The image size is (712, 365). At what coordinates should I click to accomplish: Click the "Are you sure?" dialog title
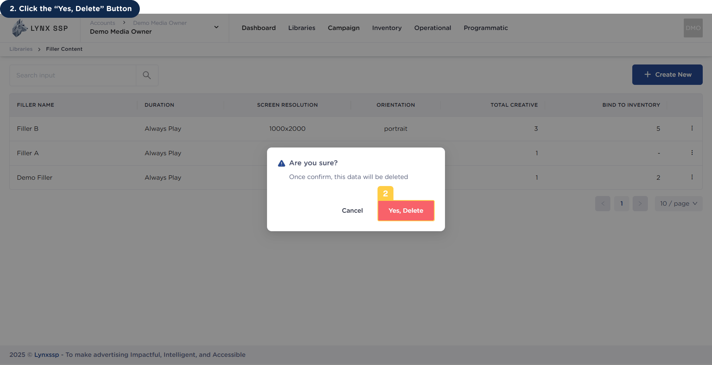tap(313, 163)
